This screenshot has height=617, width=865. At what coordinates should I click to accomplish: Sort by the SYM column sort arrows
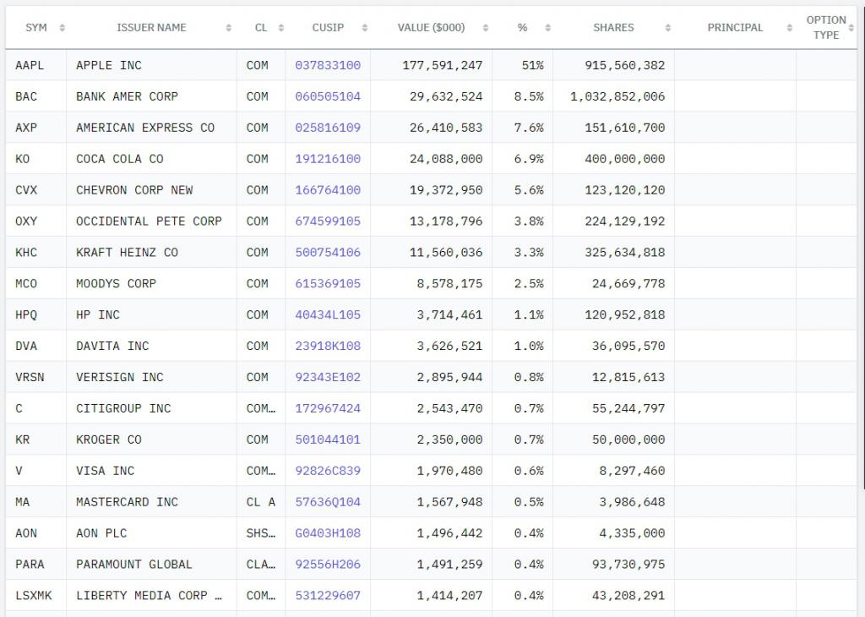tap(62, 28)
